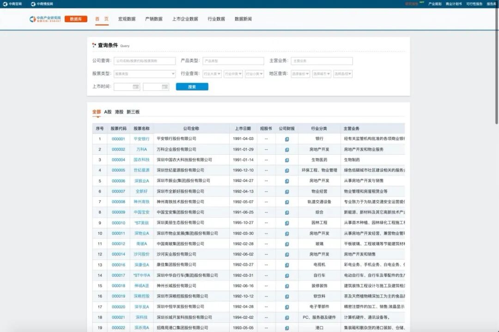Switch to the 港股 tab

click(119, 112)
